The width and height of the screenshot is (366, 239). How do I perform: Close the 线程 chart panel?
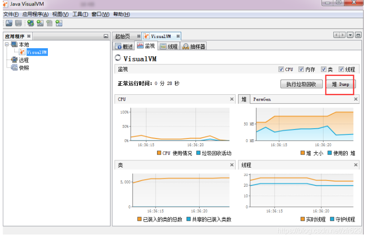click(x=356, y=165)
